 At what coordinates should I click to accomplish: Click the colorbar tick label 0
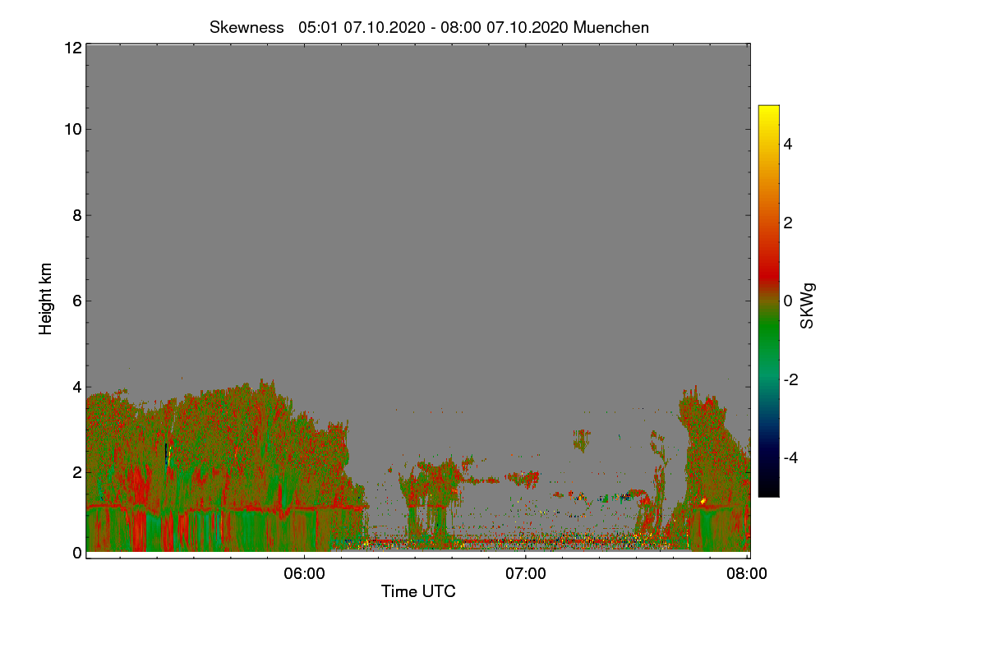(x=788, y=301)
